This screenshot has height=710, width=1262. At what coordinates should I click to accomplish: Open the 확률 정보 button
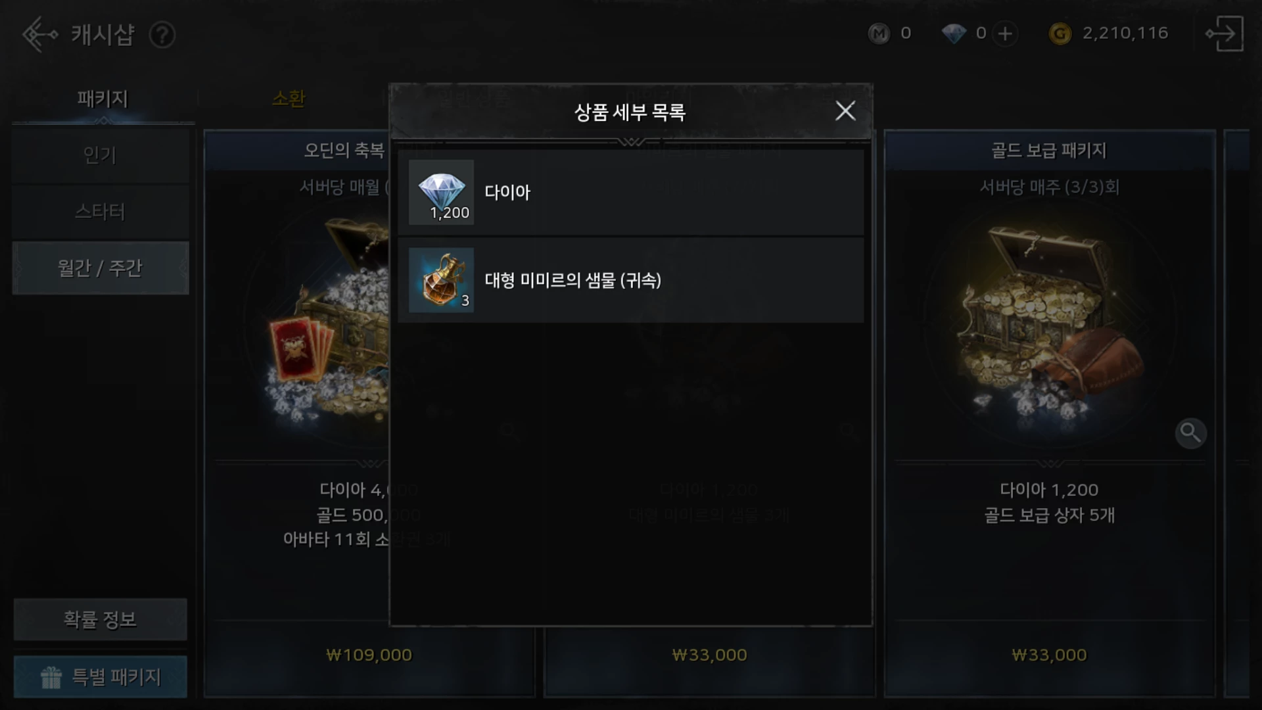[x=100, y=619]
